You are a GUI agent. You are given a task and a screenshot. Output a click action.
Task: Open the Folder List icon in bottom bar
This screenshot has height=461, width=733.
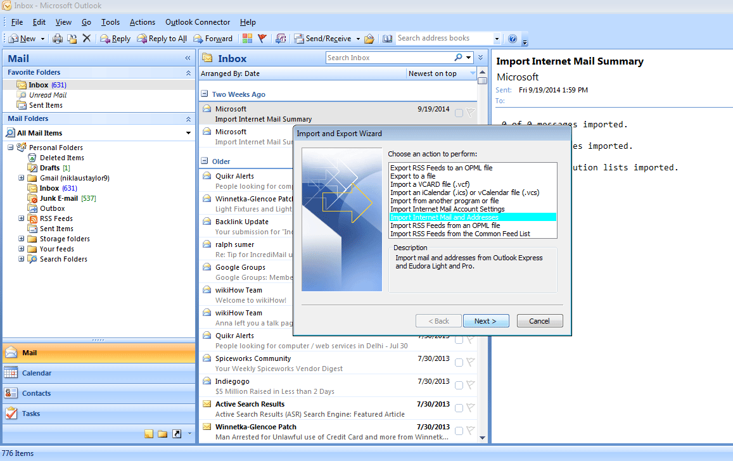click(163, 434)
